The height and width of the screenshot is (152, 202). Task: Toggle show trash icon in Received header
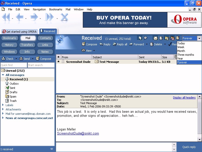coord(161,38)
